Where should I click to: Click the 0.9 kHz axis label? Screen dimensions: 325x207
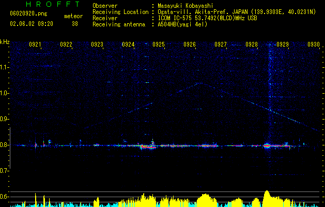coord(5,119)
